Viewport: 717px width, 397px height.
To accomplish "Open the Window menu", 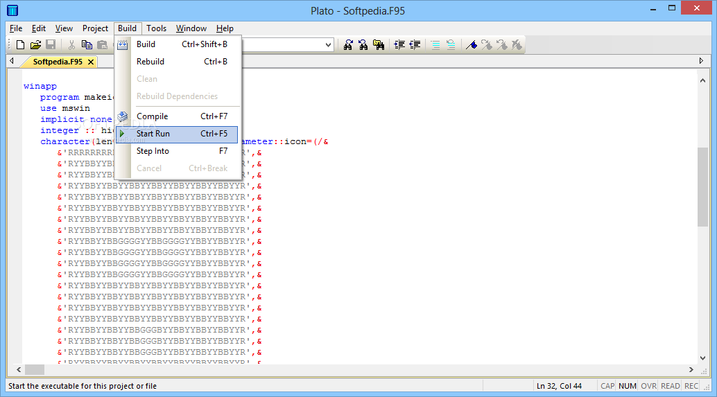I will tap(191, 28).
